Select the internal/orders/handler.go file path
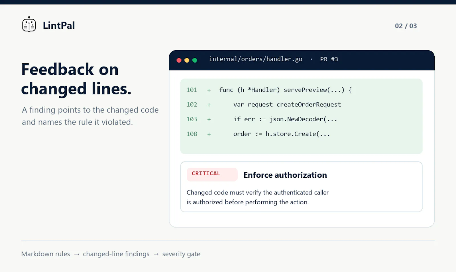Viewport: 456px width, 272px height. pos(256,59)
